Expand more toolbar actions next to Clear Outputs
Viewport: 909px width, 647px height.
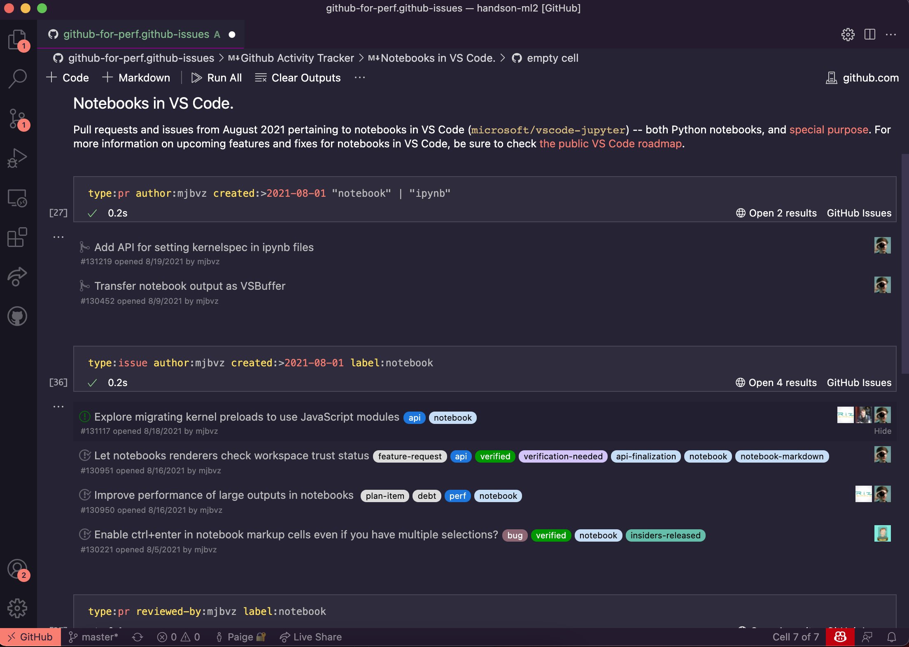tap(360, 78)
